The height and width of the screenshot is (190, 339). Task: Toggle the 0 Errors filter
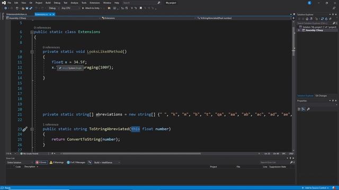41,163
